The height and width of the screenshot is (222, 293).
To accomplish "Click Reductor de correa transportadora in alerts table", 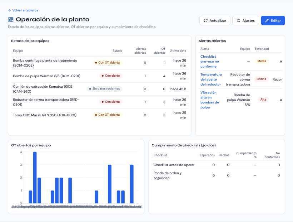I will pos(238,79).
